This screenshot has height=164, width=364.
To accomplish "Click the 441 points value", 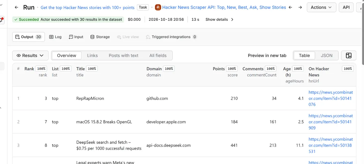I will [x=234, y=146].
